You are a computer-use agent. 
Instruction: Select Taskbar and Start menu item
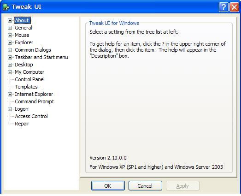[41, 57]
